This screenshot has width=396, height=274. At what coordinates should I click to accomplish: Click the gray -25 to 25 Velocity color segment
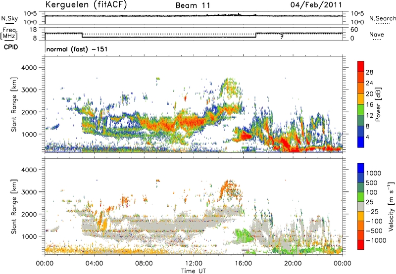pyautogui.click(x=361, y=206)
